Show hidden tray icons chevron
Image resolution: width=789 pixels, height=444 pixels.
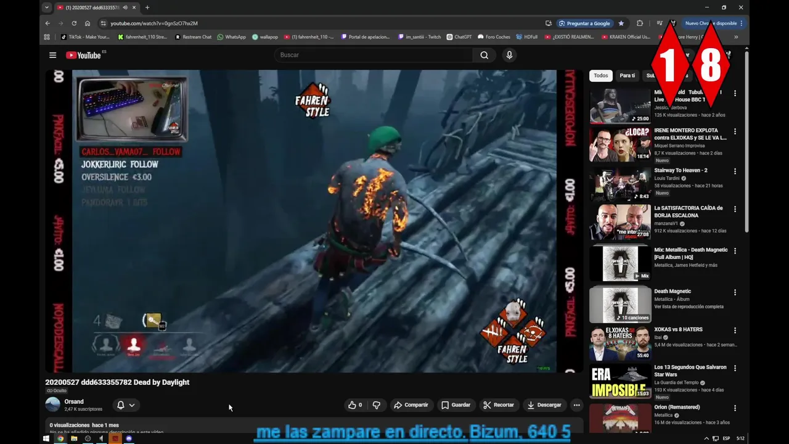[x=706, y=438]
